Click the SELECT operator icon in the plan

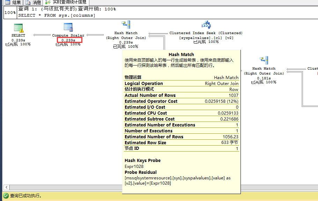[18, 28]
